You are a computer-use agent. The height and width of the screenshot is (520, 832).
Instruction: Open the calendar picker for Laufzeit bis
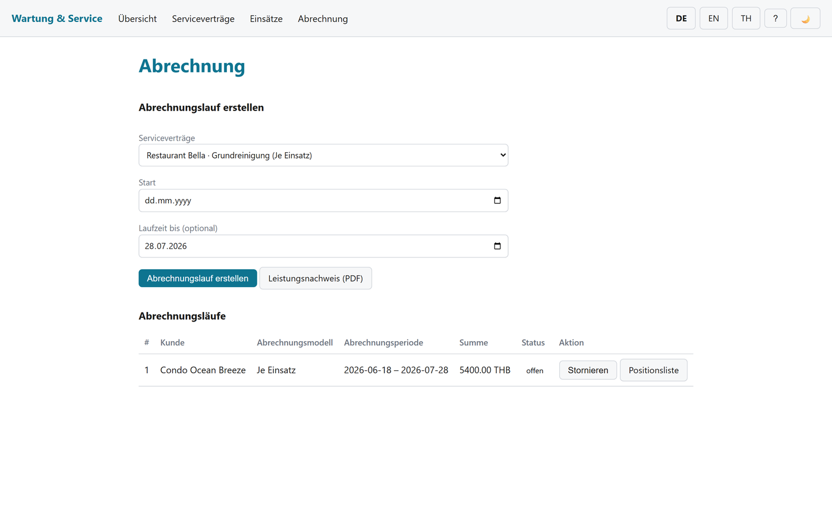(497, 246)
